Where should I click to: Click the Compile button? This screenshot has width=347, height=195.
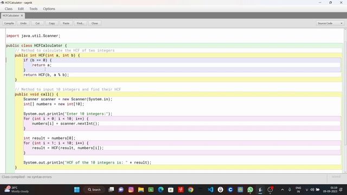coord(9,23)
